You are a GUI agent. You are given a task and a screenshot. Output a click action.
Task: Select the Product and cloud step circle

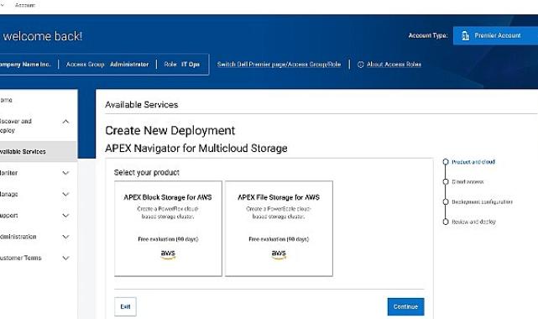[x=446, y=162]
